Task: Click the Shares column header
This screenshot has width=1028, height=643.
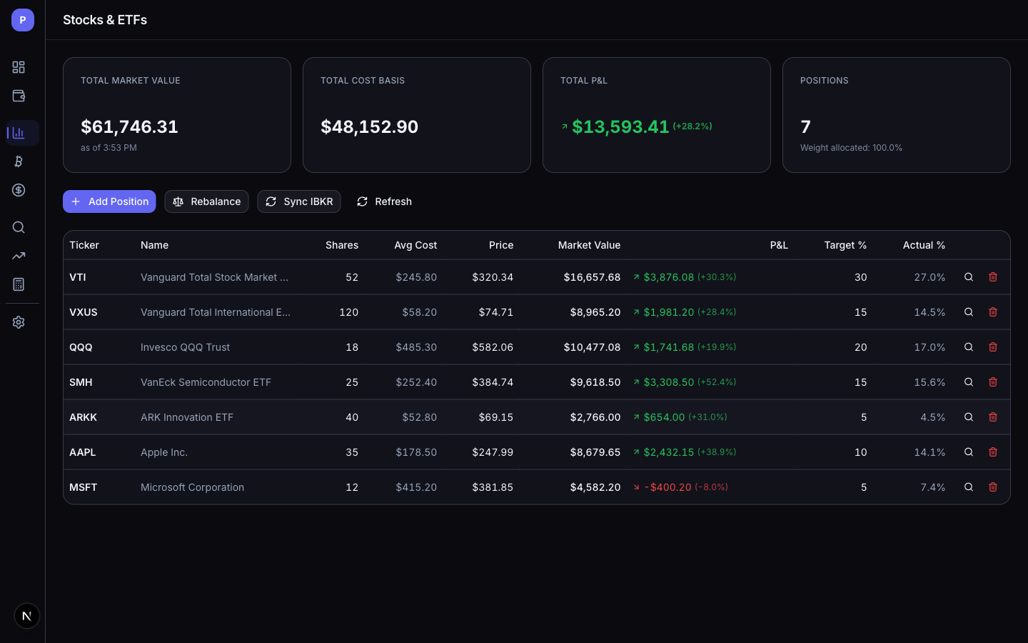Action: [342, 245]
